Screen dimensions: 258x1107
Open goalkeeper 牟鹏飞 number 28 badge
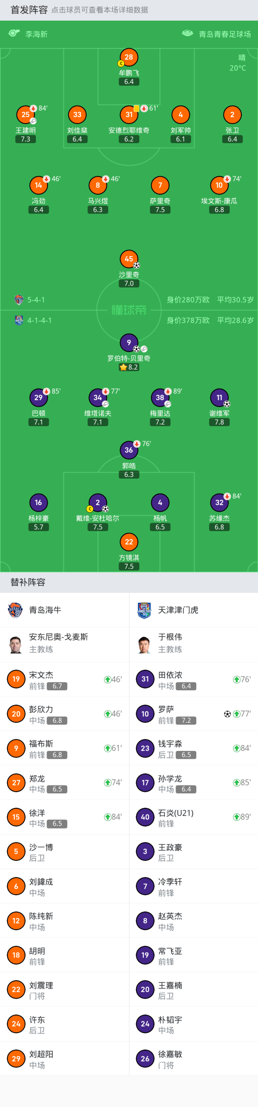tap(129, 57)
